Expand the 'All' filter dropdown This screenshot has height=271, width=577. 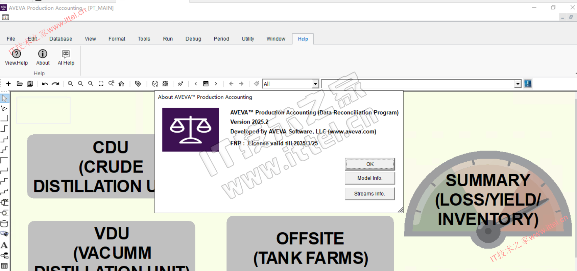coord(315,84)
